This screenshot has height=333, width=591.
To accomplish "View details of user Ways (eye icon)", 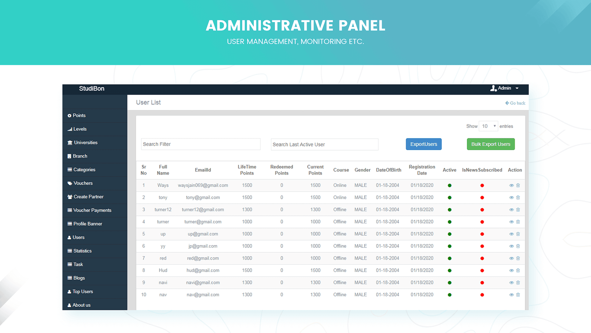I will pos(511,185).
